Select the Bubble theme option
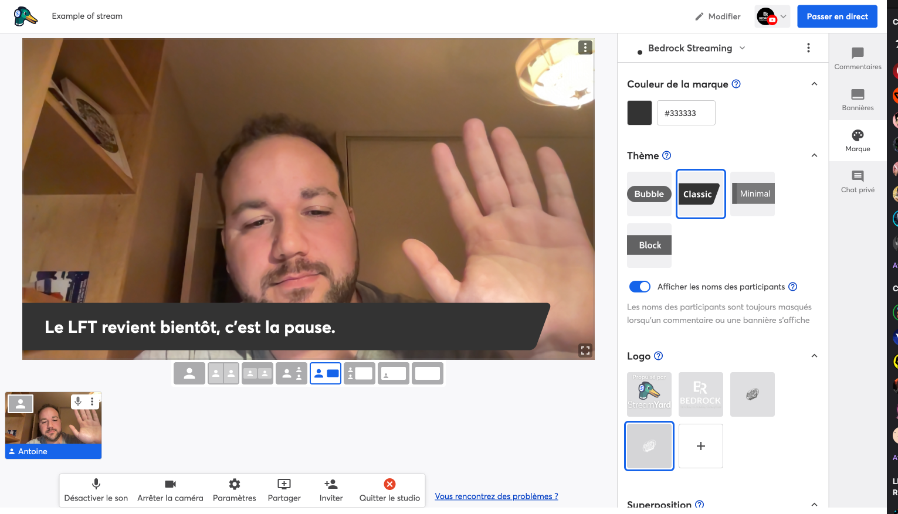Image resolution: width=898 pixels, height=514 pixels. (x=649, y=194)
